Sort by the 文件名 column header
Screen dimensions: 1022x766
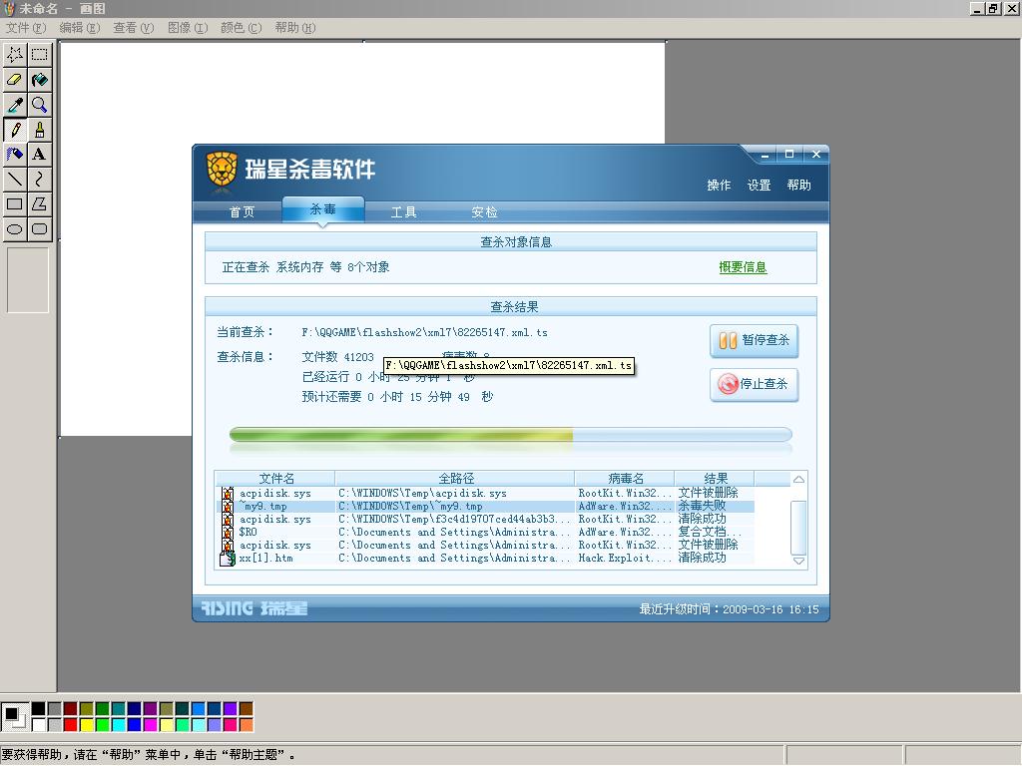(276, 478)
